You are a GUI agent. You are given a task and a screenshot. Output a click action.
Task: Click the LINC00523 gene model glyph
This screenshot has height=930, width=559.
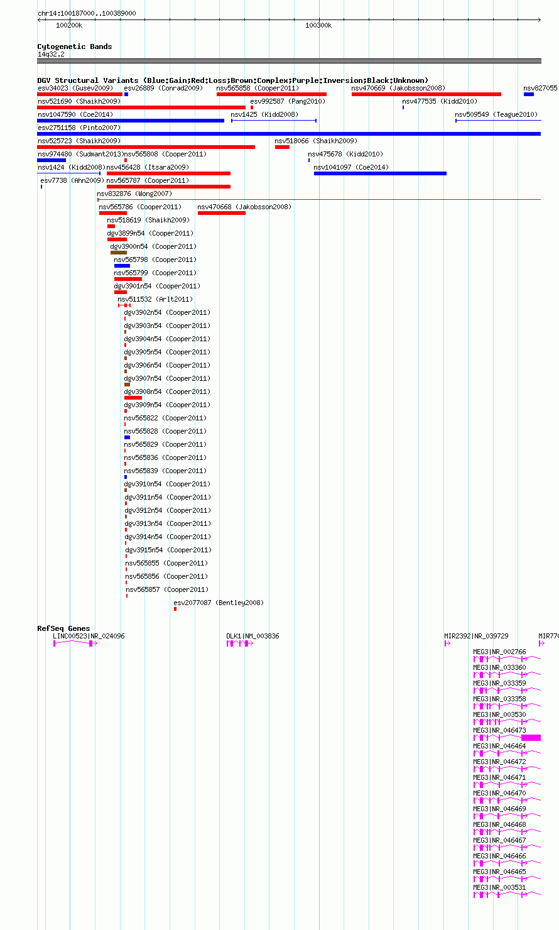pos(75,643)
